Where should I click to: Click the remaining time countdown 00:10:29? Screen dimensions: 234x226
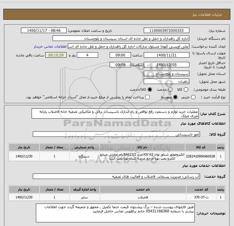point(56,55)
